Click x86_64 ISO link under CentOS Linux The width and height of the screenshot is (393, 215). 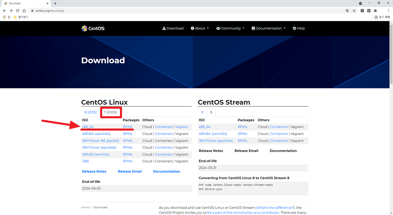[x=88, y=127]
